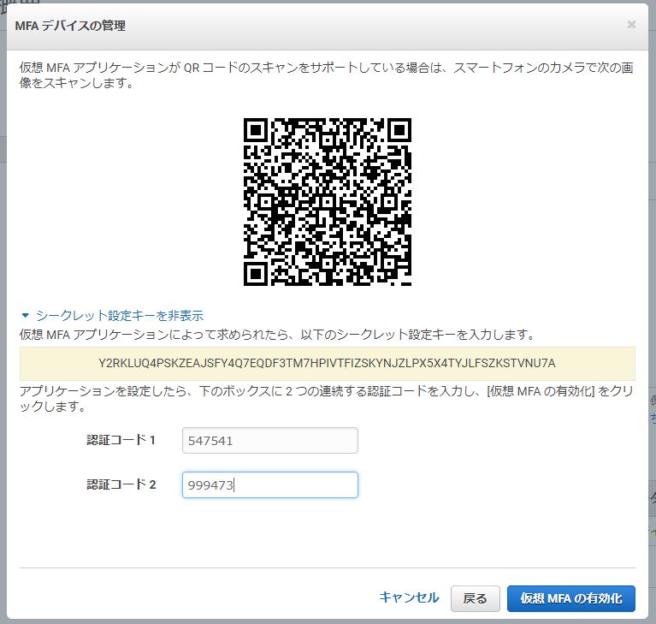The image size is (656, 624).
Task: Click the QR scan instruction paragraph
Action: tap(327, 75)
